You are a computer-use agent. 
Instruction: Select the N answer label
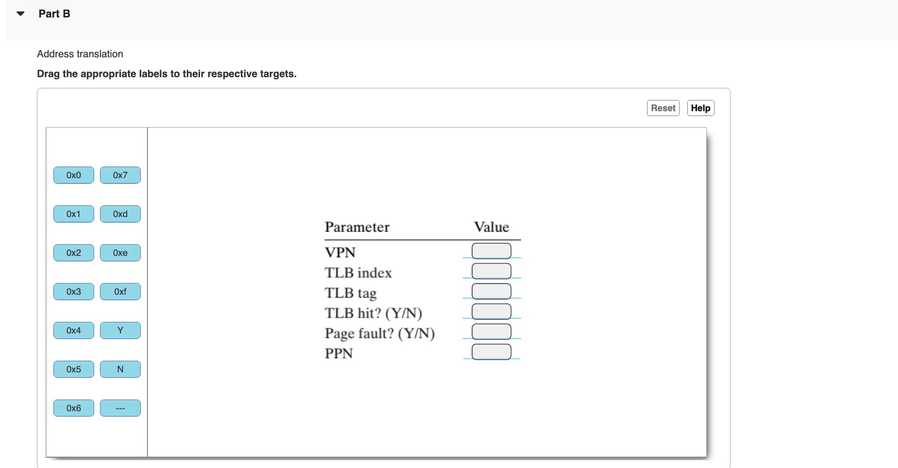120,369
